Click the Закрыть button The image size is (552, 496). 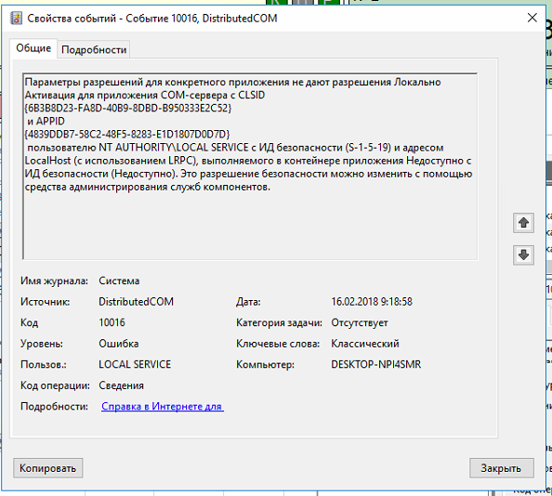501,468
